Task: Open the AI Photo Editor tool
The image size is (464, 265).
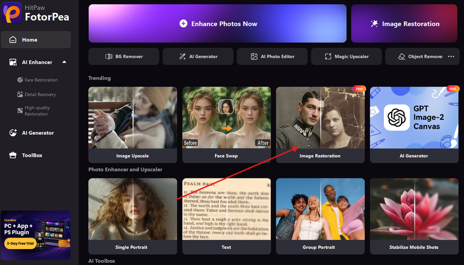Action: click(272, 57)
